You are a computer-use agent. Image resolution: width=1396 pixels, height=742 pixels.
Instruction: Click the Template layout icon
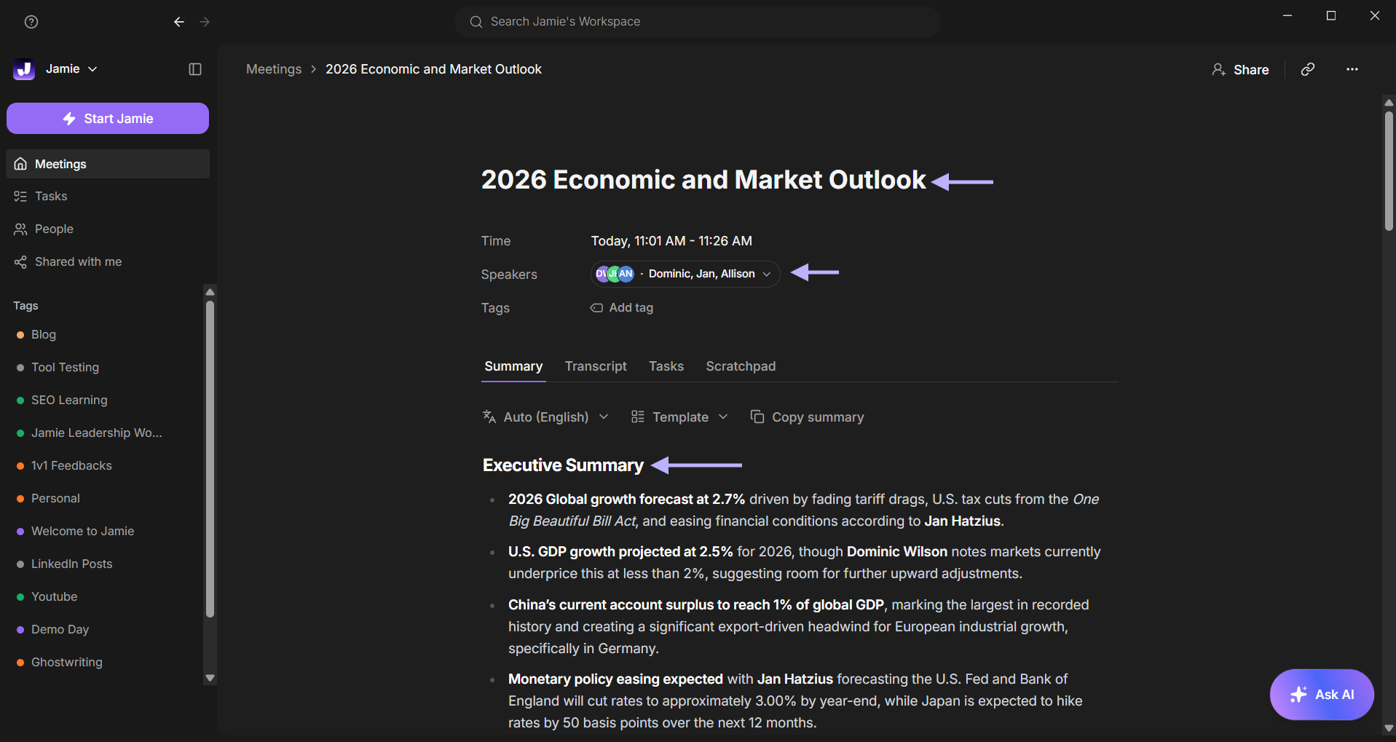point(638,417)
